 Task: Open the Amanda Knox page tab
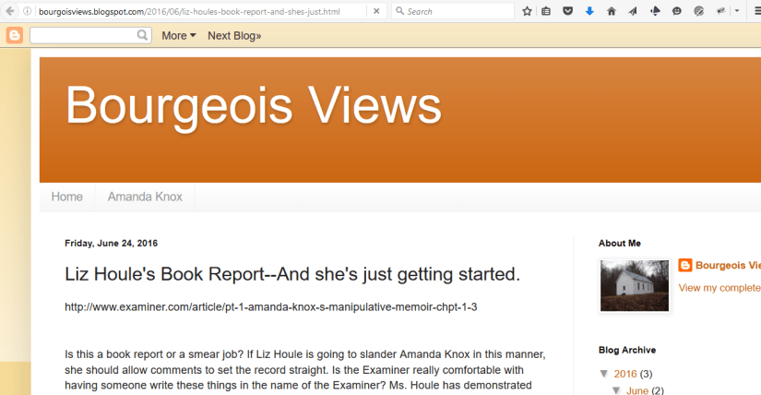[x=145, y=197]
